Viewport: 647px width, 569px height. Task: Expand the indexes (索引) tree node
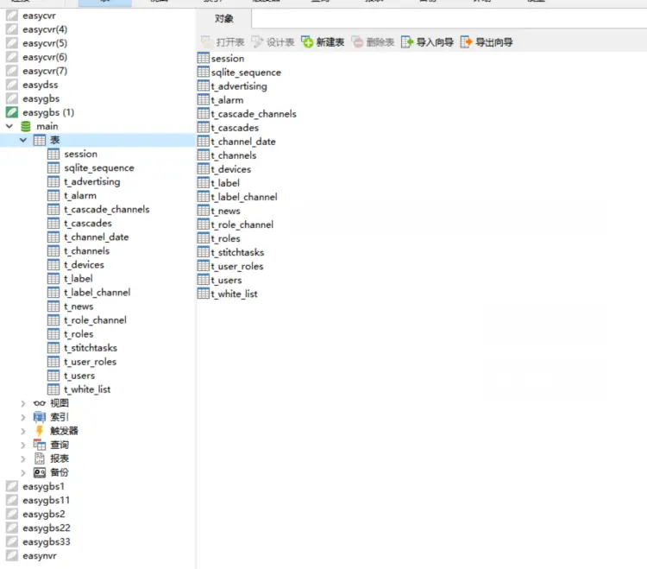pyautogui.click(x=23, y=417)
